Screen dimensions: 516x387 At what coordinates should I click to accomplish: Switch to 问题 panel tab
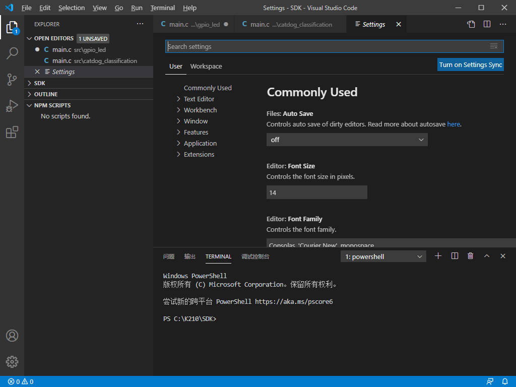tap(168, 256)
